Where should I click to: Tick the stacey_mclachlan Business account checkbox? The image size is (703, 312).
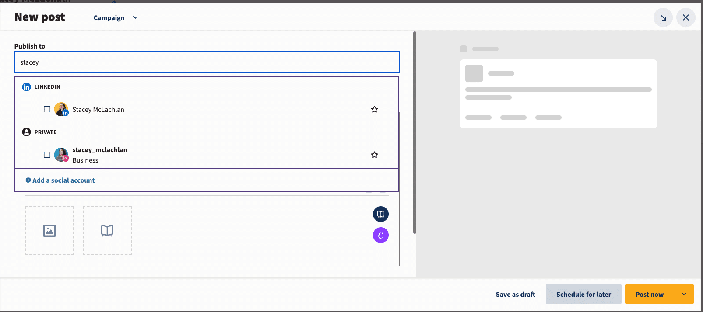[x=47, y=155]
